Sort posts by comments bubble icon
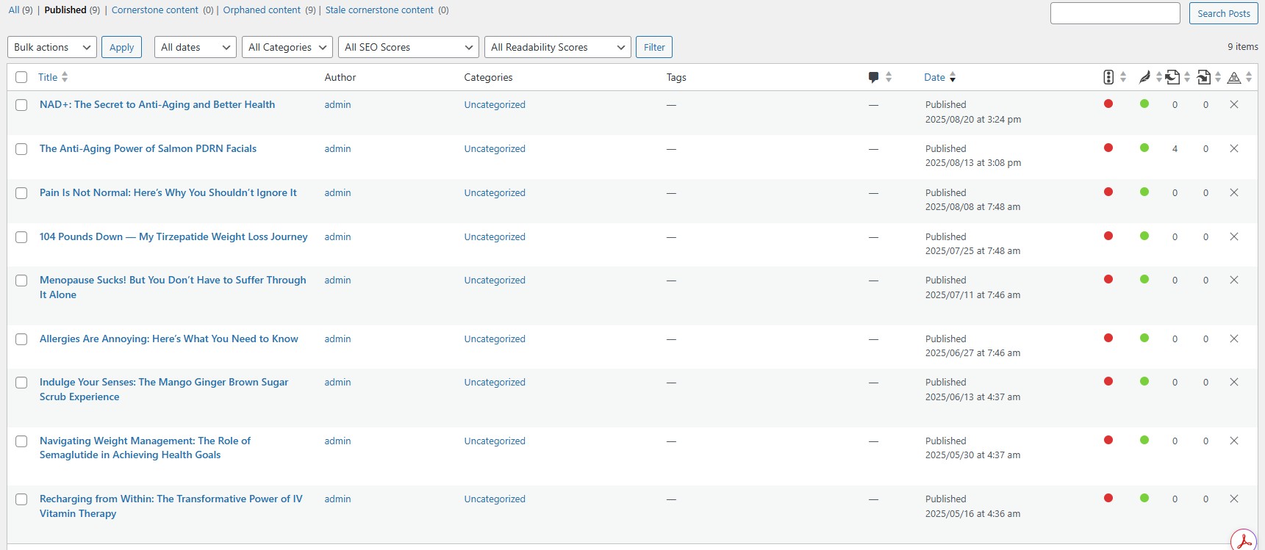Screen dimensions: 1265x550 tap(873, 77)
